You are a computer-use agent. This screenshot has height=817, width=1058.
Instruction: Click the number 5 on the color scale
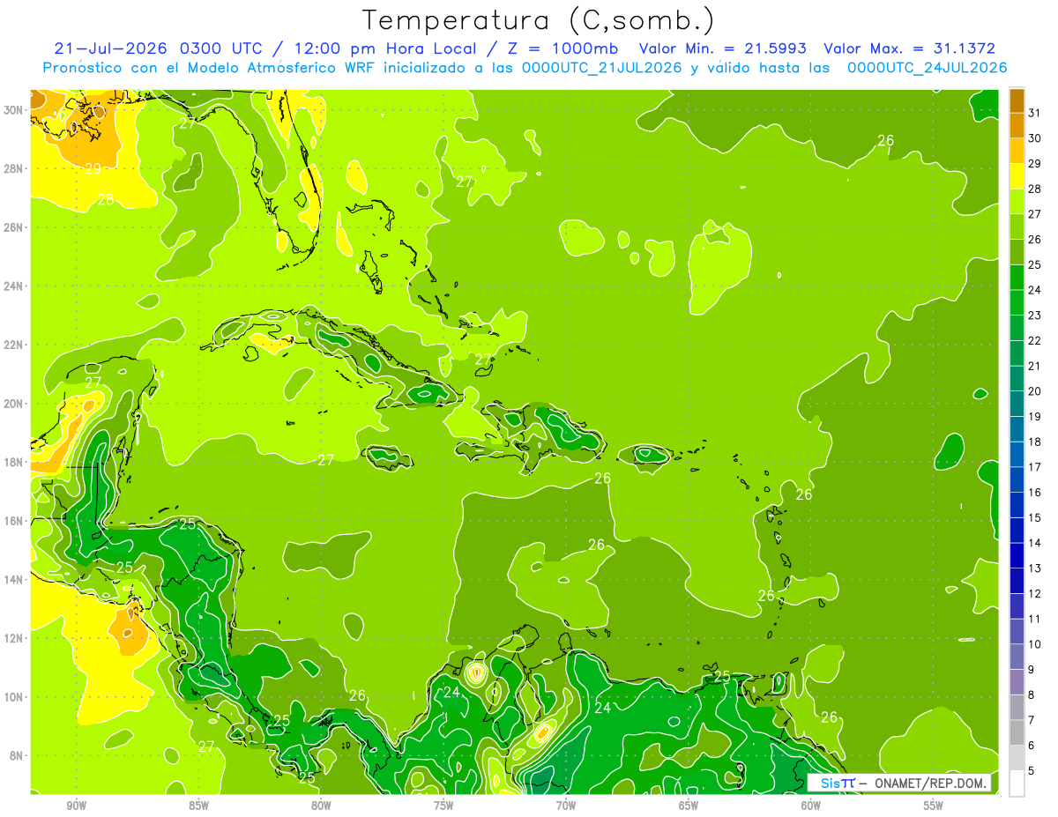(x=1032, y=771)
